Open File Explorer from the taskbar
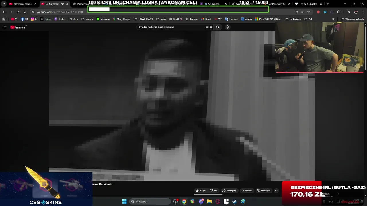Image resolution: width=367 pixels, height=206 pixels. point(209,201)
